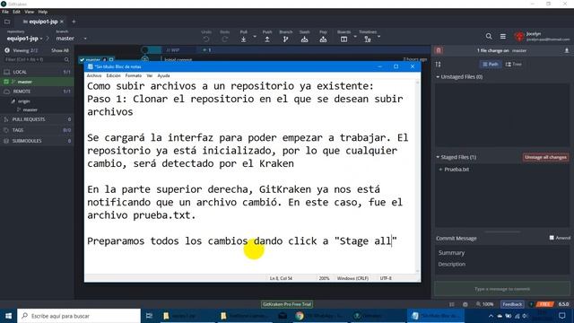Click the GitKraken Pro Free Trial button
The image size is (574, 323).
[x=287, y=304]
